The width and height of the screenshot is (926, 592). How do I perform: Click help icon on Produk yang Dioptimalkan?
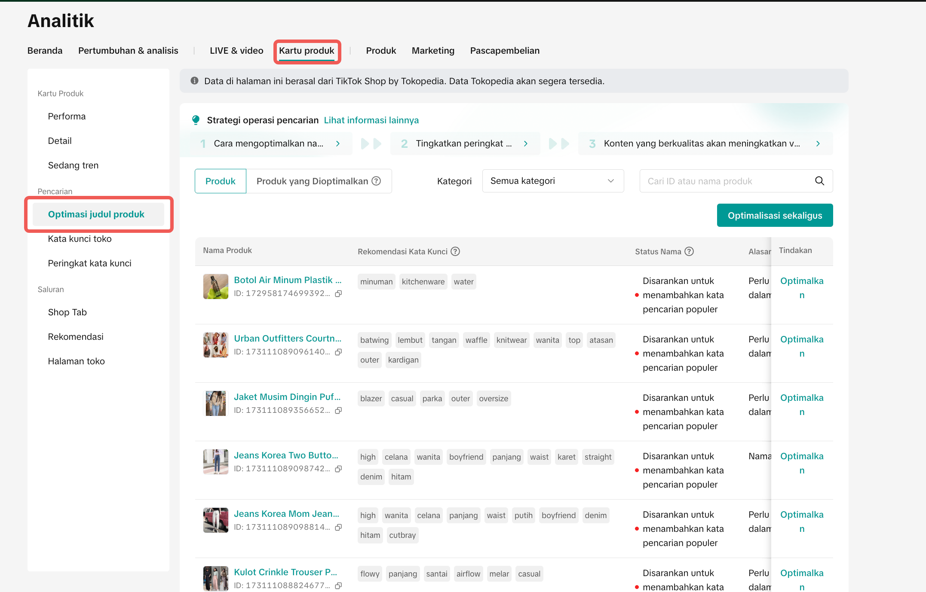coord(376,181)
